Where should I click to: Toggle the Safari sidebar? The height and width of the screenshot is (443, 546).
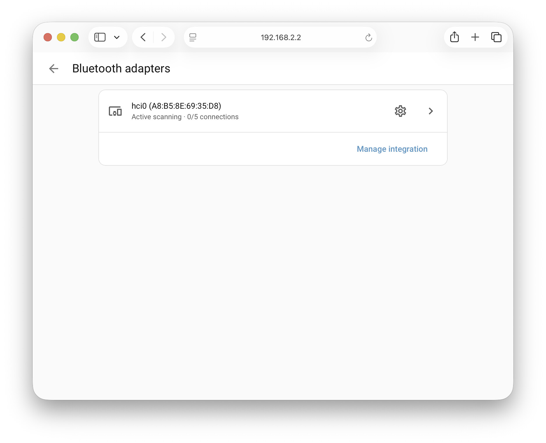[x=100, y=37]
